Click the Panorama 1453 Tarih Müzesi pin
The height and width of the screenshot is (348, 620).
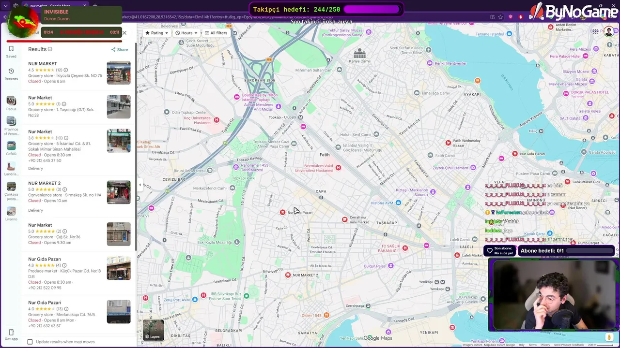click(x=236, y=167)
